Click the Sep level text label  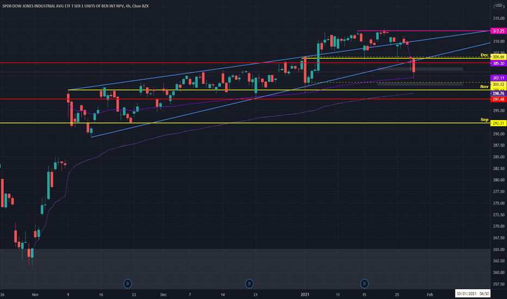484,120
